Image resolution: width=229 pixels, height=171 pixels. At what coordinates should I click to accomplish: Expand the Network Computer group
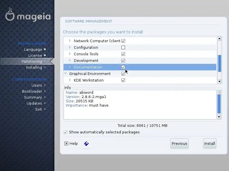tap(70, 41)
